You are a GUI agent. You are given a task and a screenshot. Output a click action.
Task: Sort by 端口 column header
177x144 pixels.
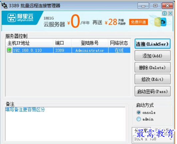62,43
